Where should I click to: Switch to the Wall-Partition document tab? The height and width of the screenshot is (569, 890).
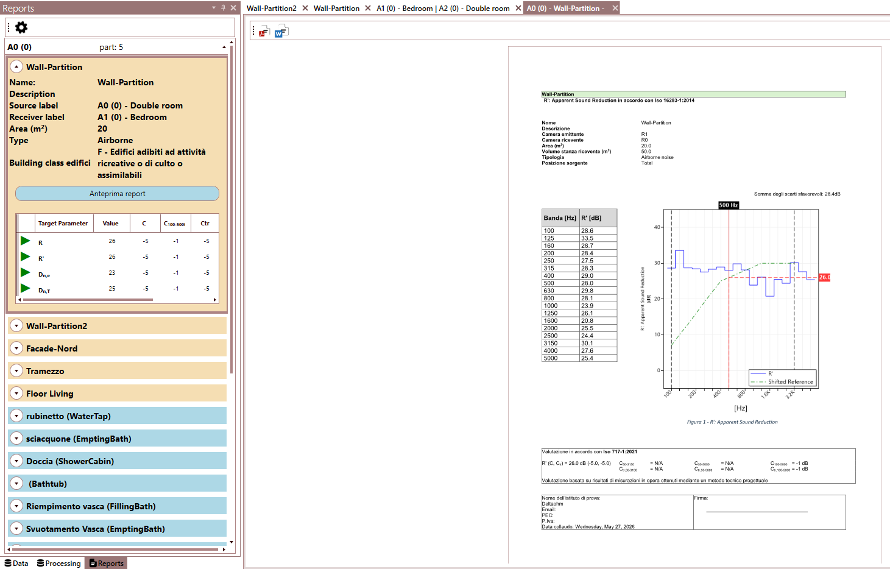pyautogui.click(x=336, y=9)
